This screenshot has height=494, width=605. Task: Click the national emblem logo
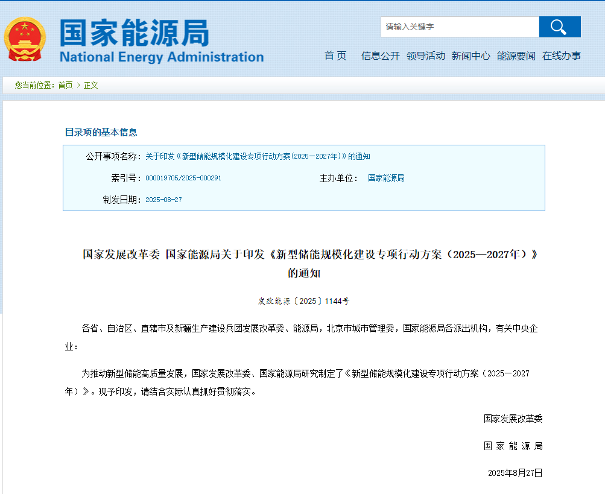pyautogui.click(x=25, y=39)
